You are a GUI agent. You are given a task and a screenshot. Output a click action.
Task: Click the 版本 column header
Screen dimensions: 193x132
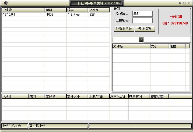click(77, 10)
